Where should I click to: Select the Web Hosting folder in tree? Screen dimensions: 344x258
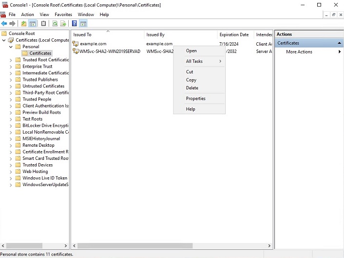[x=35, y=172]
